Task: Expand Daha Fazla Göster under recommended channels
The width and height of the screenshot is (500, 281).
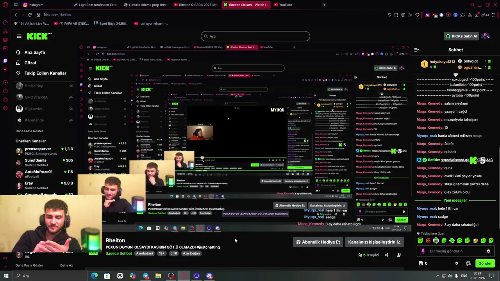Action: [29, 265]
